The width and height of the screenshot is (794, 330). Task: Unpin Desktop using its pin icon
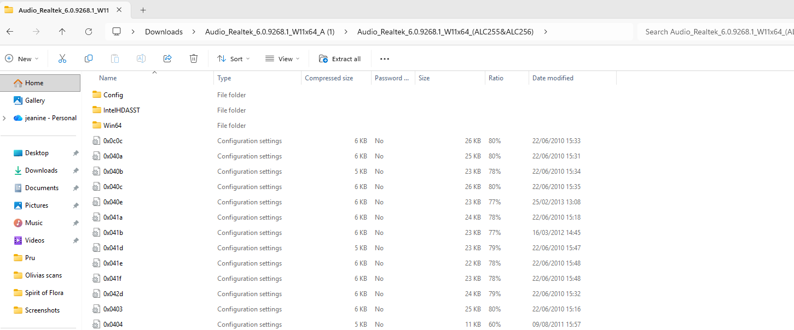[76, 153]
